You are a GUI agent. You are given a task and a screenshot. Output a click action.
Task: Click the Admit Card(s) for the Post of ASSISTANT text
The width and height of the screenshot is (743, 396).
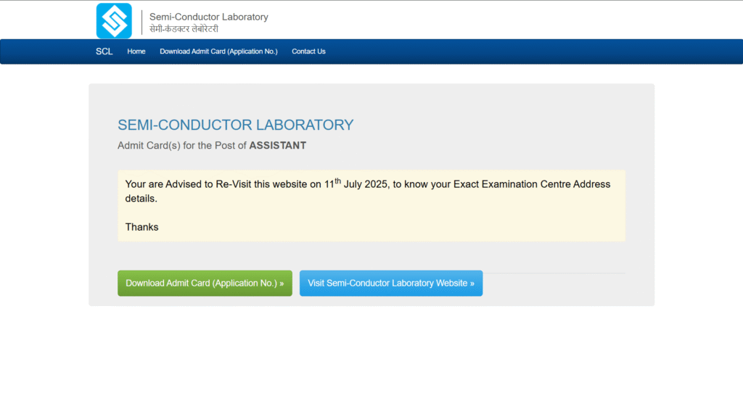(212, 146)
